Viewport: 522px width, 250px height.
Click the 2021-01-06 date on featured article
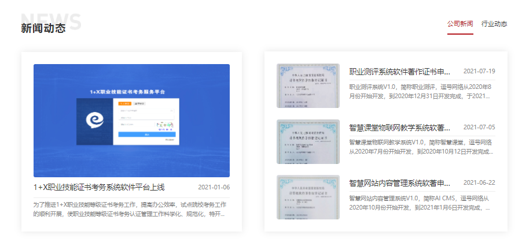tap(214, 187)
